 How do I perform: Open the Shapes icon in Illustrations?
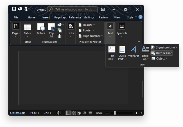coord(61,25)
